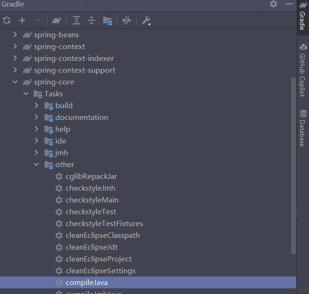Expand the documentation task group

[36, 118]
